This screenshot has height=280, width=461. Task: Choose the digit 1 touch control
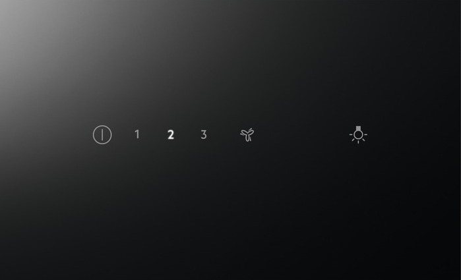[137, 134]
